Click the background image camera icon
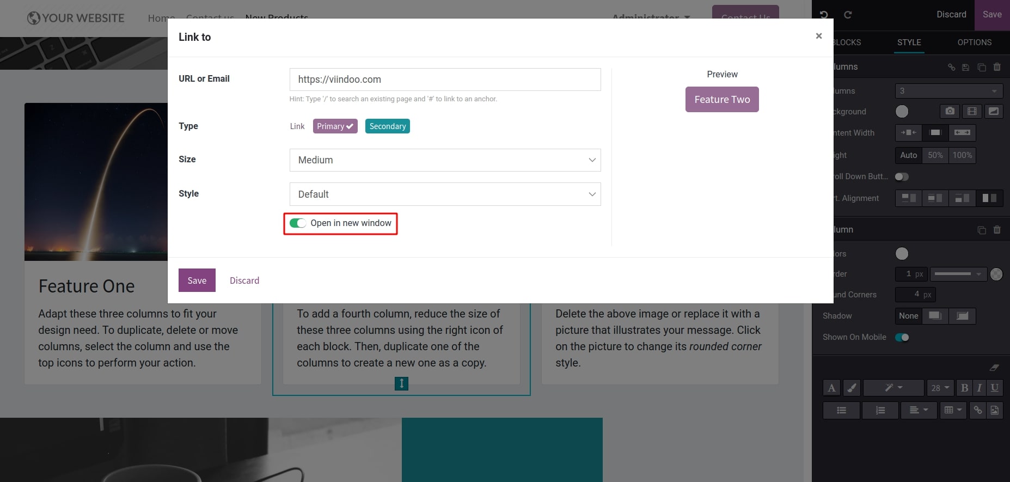The height and width of the screenshot is (482, 1010). tap(950, 111)
